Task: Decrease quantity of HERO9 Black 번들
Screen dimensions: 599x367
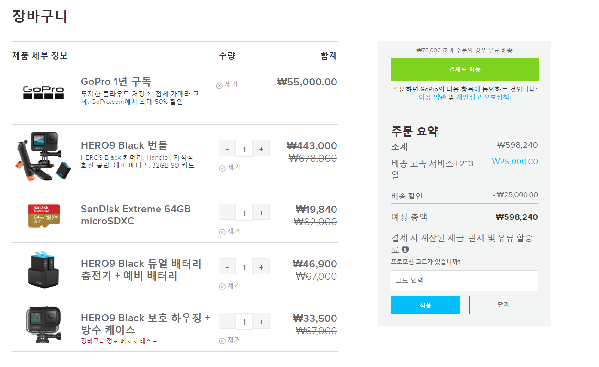Action: pos(227,149)
